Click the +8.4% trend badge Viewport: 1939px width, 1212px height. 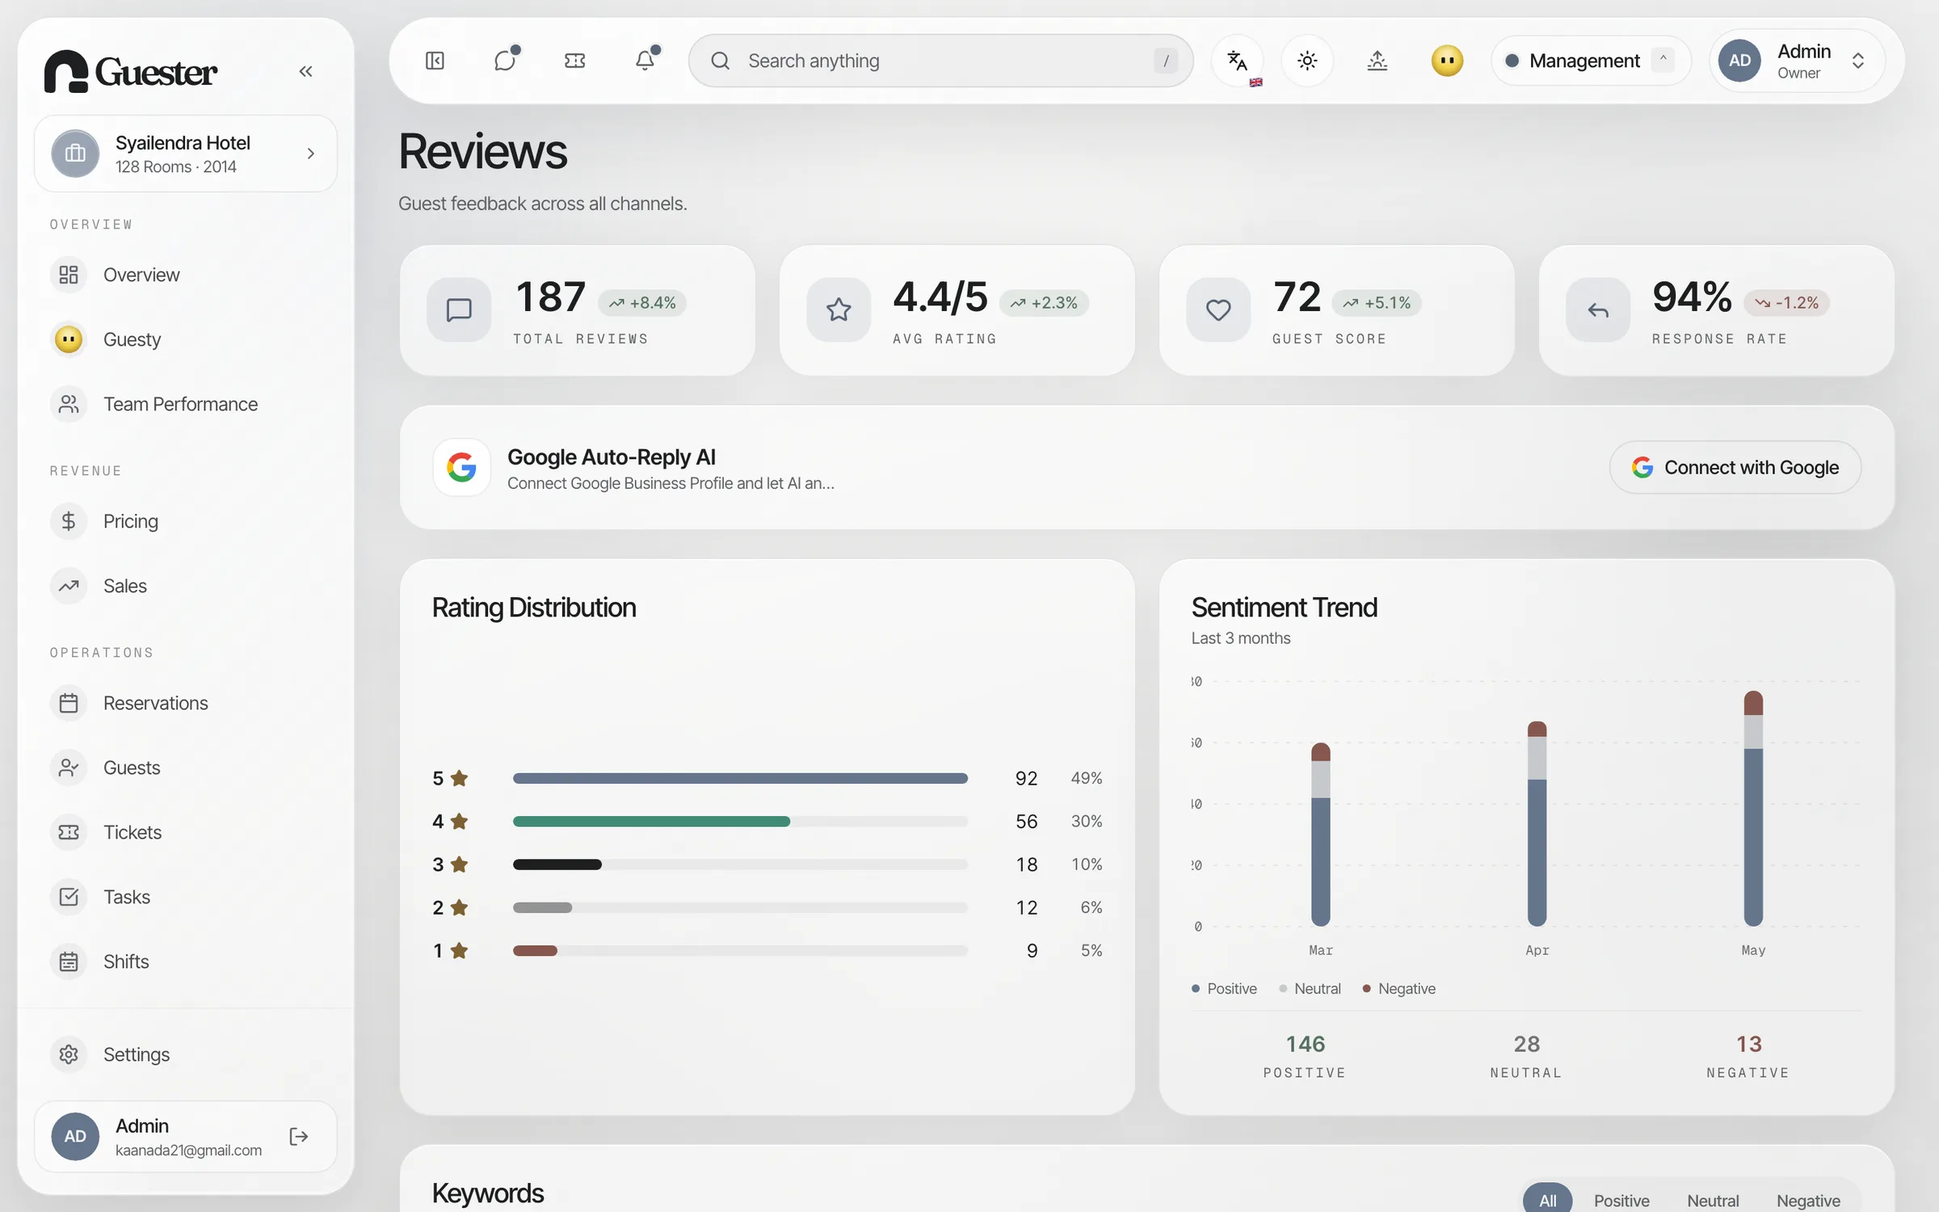[x=642, y=303]
